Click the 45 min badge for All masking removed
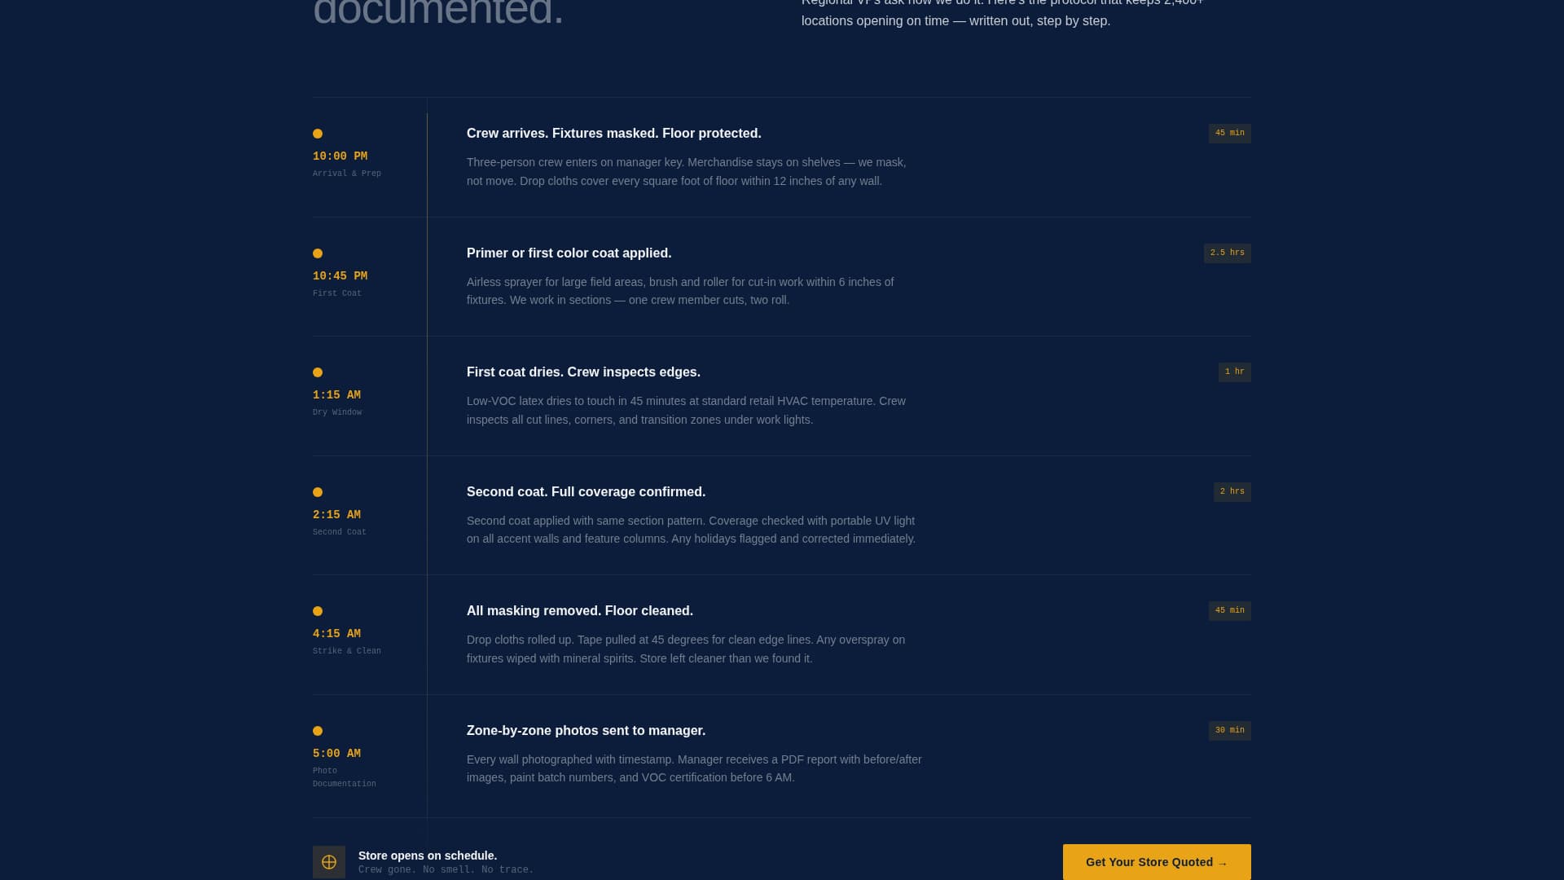 click(1230, 610)
